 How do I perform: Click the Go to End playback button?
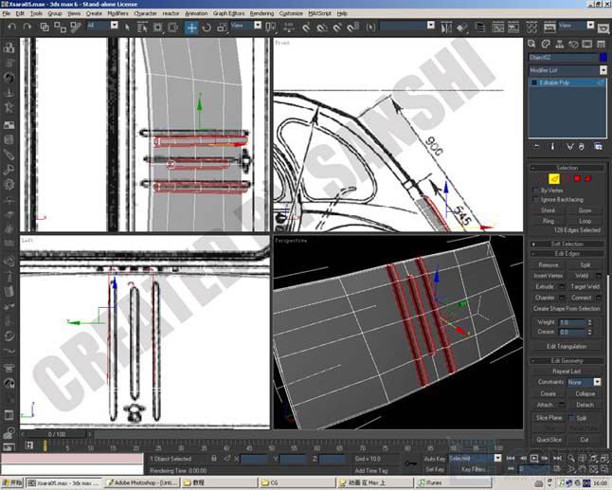[557, 458]
